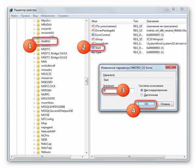196x168 pixels.
Task: Expand the MpsSvc tree node
Action: click(x=34, y=21)
